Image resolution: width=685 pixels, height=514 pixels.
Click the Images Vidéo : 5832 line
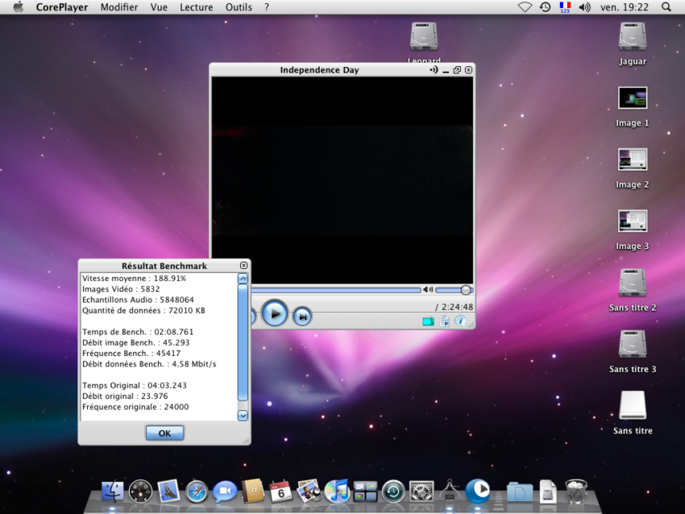121,289
